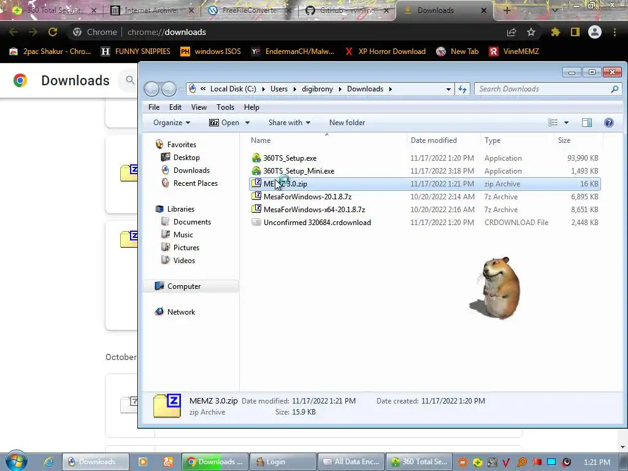Viewport: 628px width, 471px height.
Task: Switch to the FreeFileConverter Chrome tab
Action: (x=250, y=10)
